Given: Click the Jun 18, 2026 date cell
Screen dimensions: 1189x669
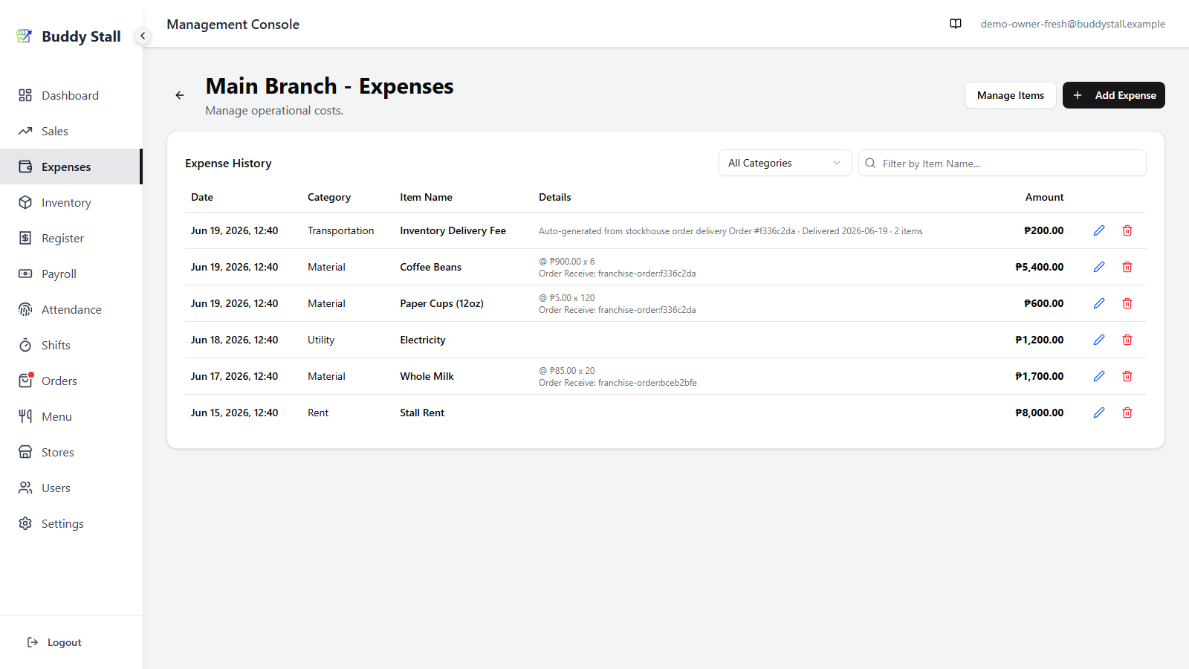Looking at the screenshot, I should pos(234,340).
